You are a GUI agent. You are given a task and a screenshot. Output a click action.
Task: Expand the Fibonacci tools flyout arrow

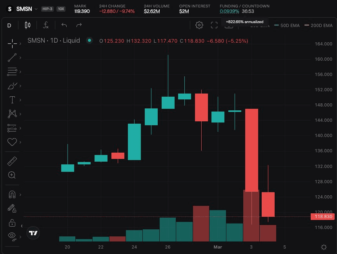[20, 72]
